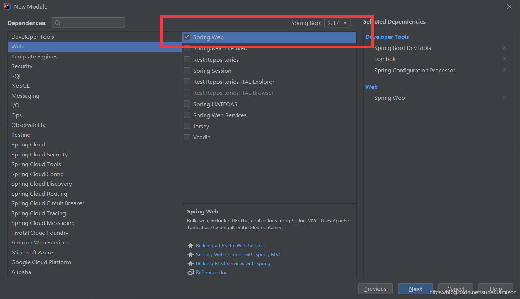Enable Spring HATEOAS checkbox

coord(187,104)
